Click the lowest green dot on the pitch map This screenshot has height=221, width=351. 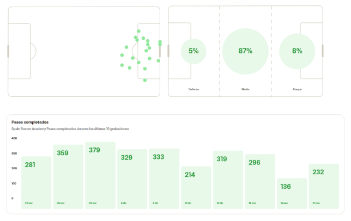coord(145,81)
